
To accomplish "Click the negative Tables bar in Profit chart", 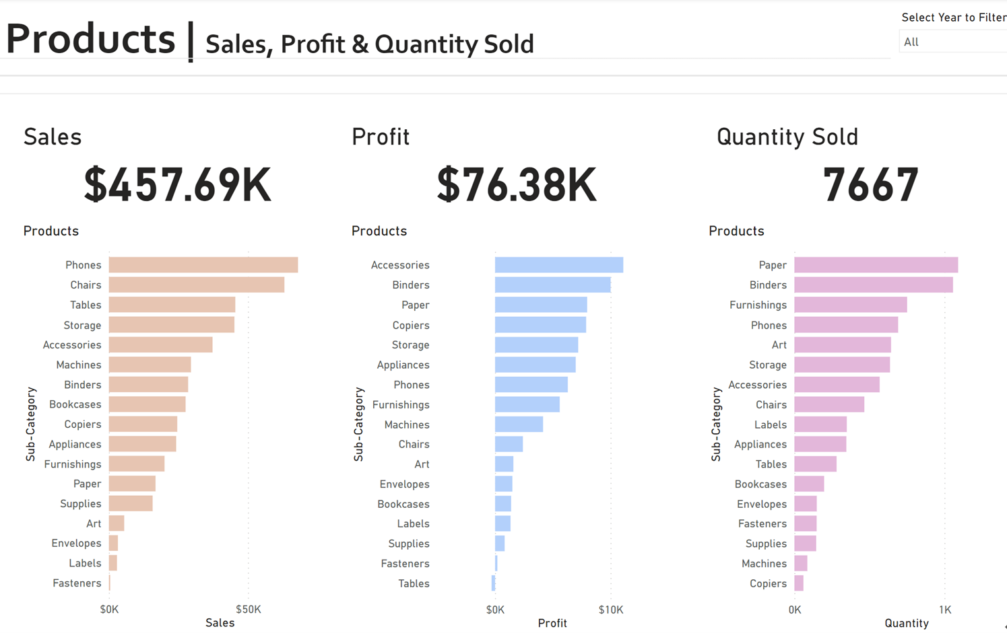I will pyautogui.click(x=493, y=583).
